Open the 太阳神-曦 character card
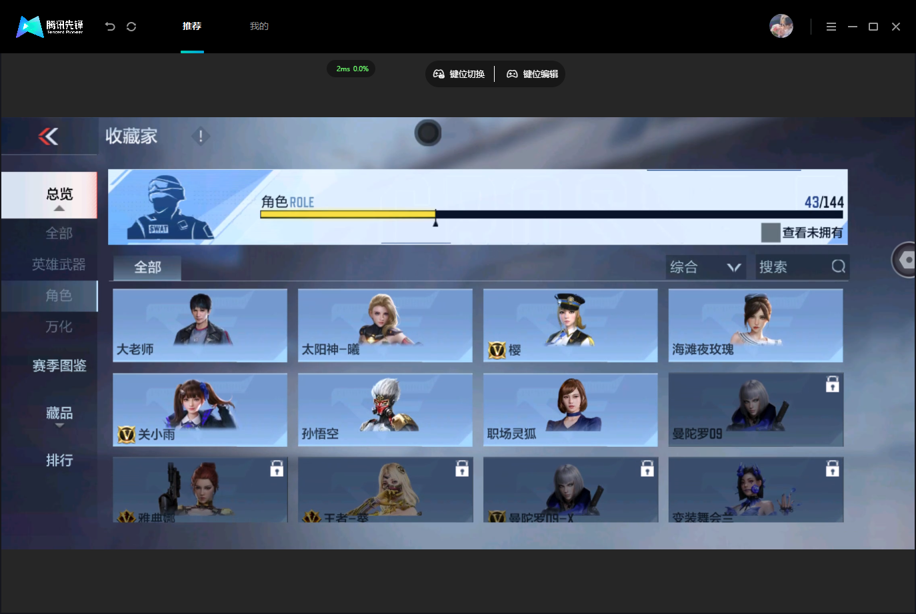Screen dimensions: 916x614 coord(385,326)
